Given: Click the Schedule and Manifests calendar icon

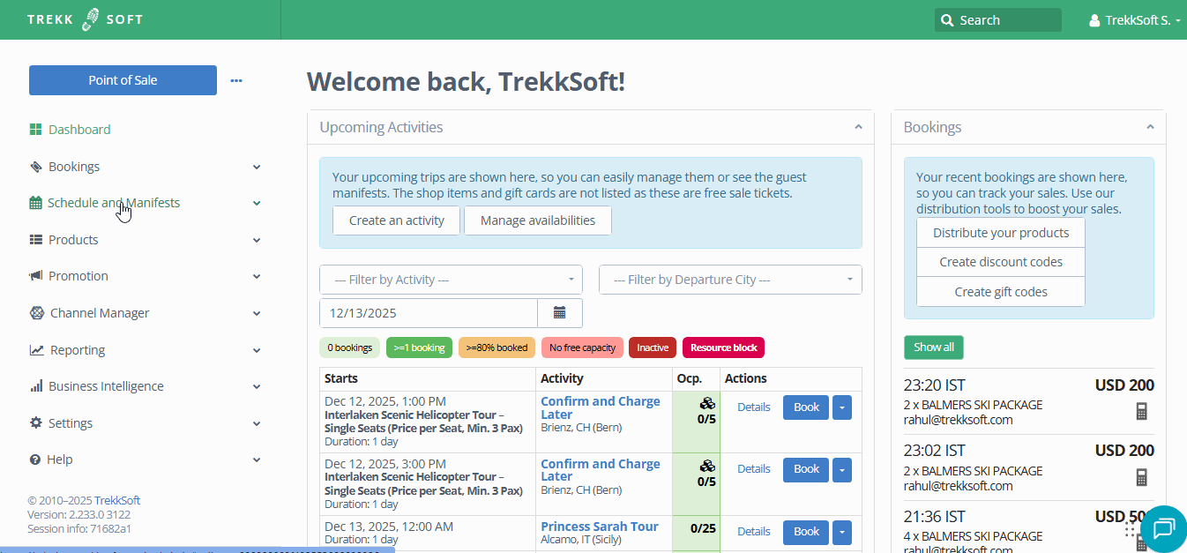Looking at the screenshot, I should coord(35,203).
